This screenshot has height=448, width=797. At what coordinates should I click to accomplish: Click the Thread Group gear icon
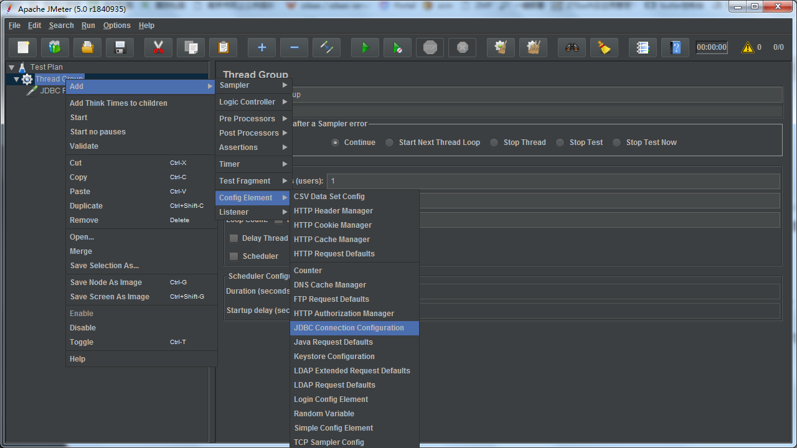27,79
